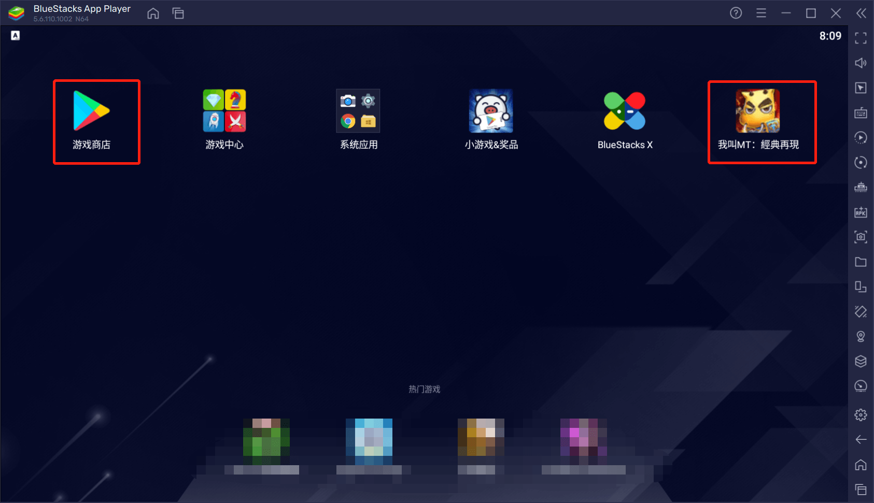The width and height of the screenshot is (874, 503).
Task: Open the help question mark icon
Action: 736,13
